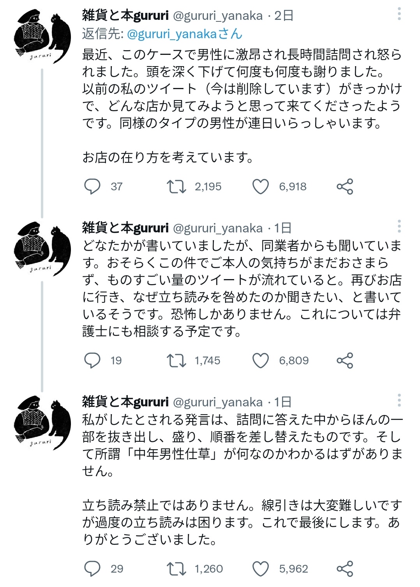Open more options menu on third tweet

399,401
